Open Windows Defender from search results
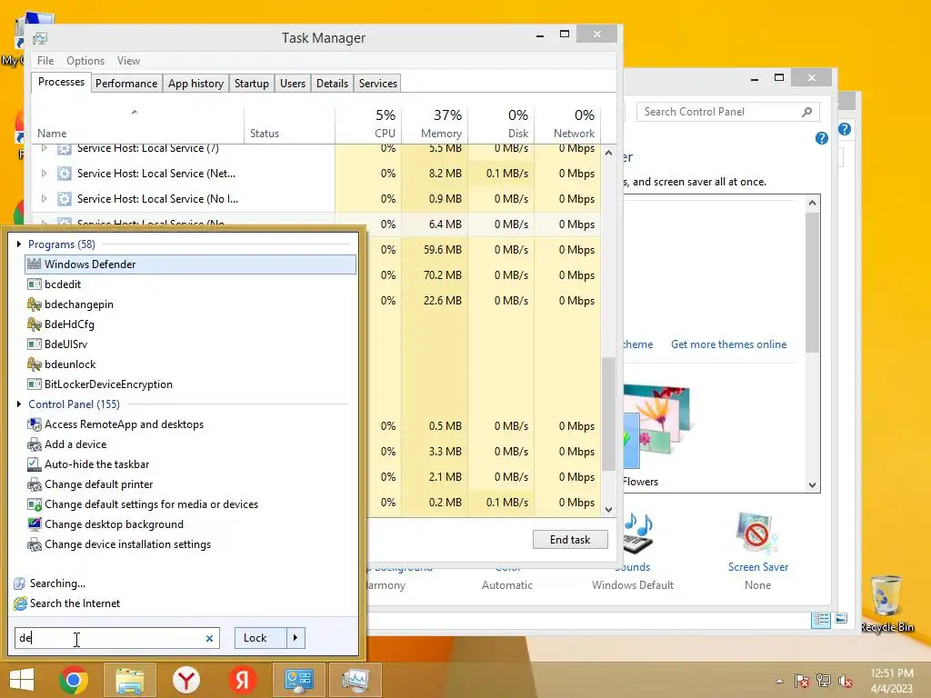Image resolution: width=931 pixels, height=698 pixels. (x=190, y=264)
